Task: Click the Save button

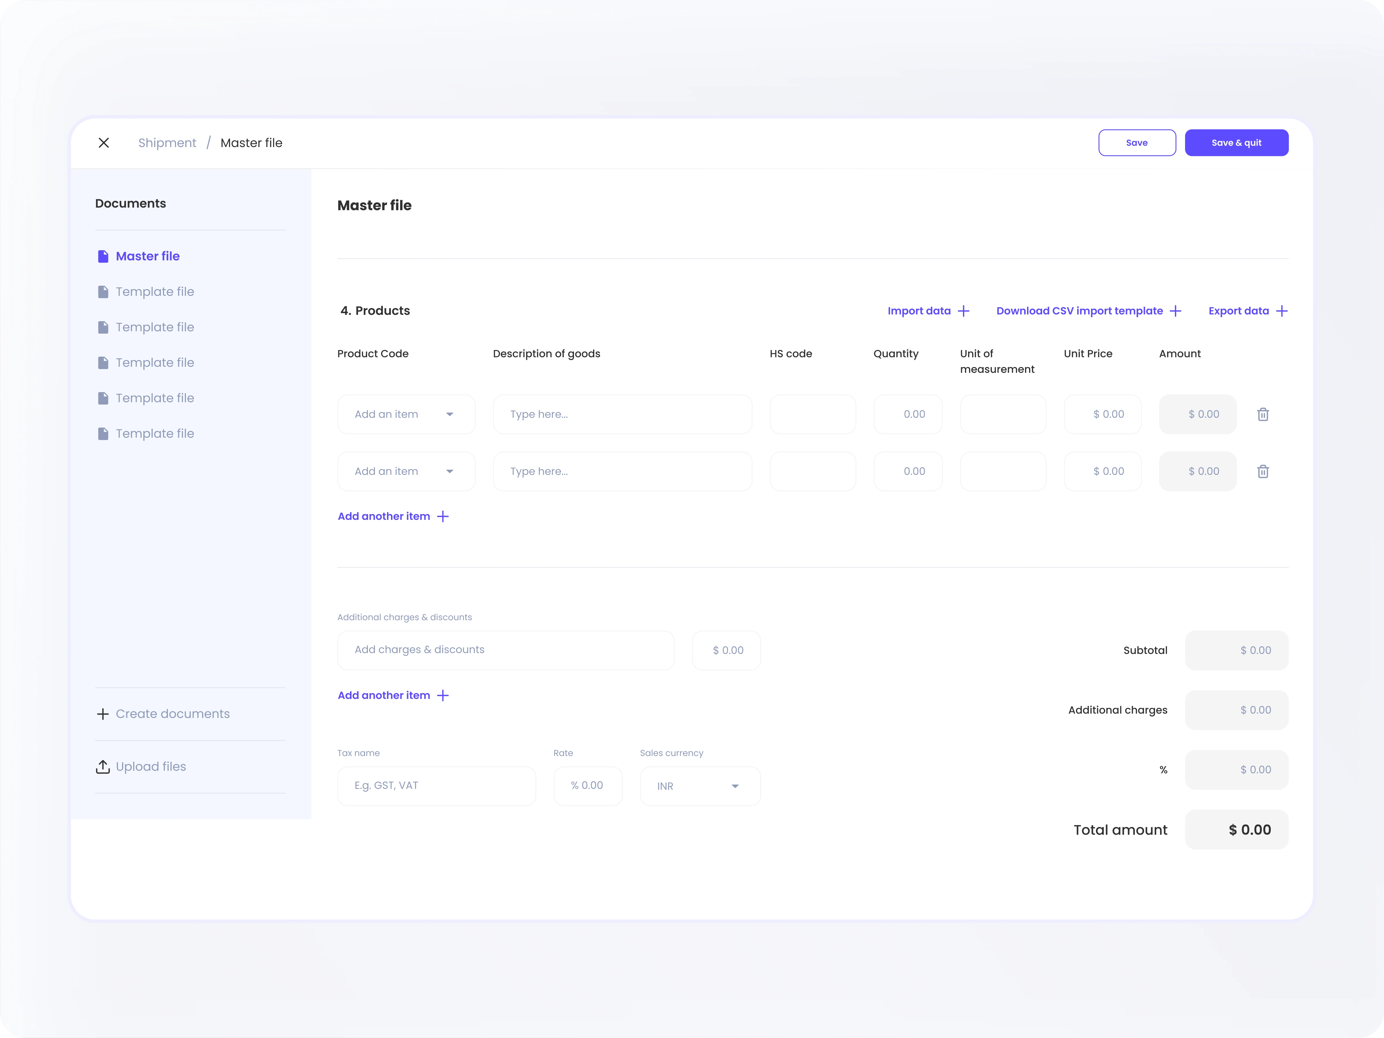Action: tap(1137, 143)
